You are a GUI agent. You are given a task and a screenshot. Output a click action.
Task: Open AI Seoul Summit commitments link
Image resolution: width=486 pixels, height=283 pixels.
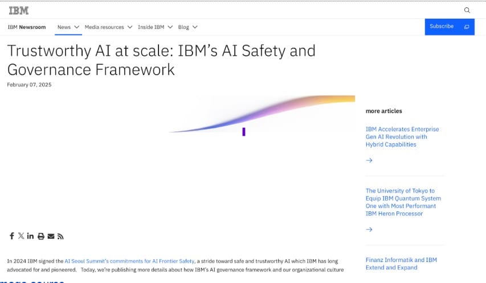click(x=129, y=261)
